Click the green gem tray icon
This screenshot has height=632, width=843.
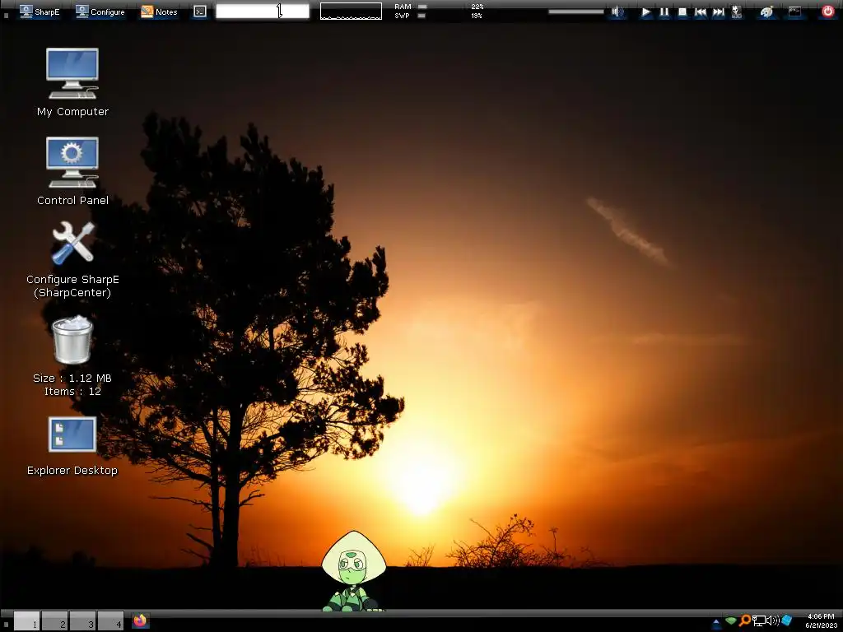coord(731,620)
